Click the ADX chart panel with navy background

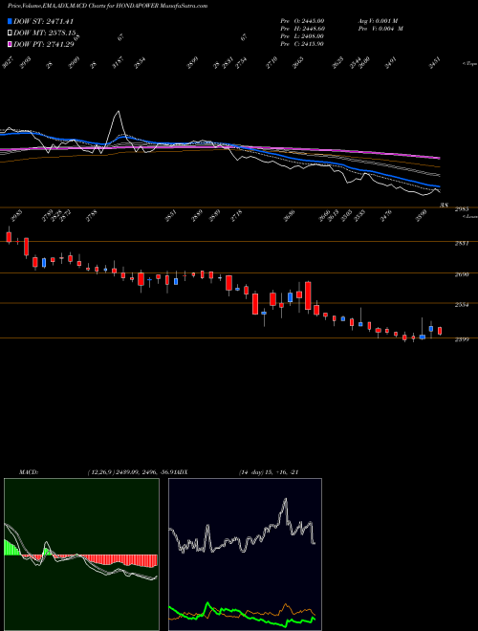click(245, 555)
